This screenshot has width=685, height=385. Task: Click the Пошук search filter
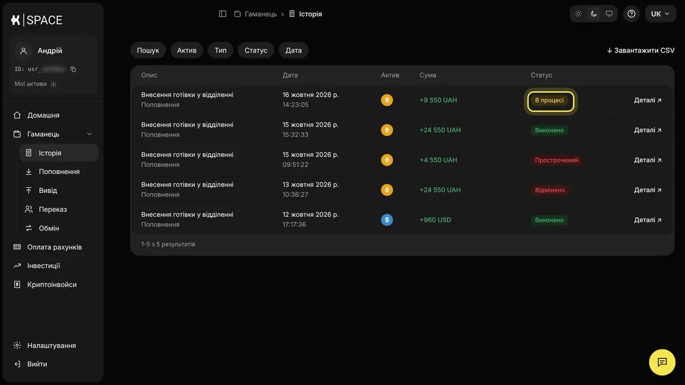(x=148, y=50)
